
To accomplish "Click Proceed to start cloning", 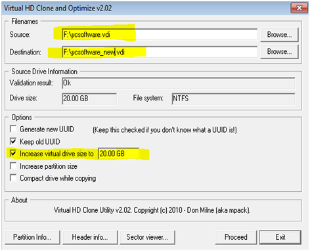I will pos(236,237).
